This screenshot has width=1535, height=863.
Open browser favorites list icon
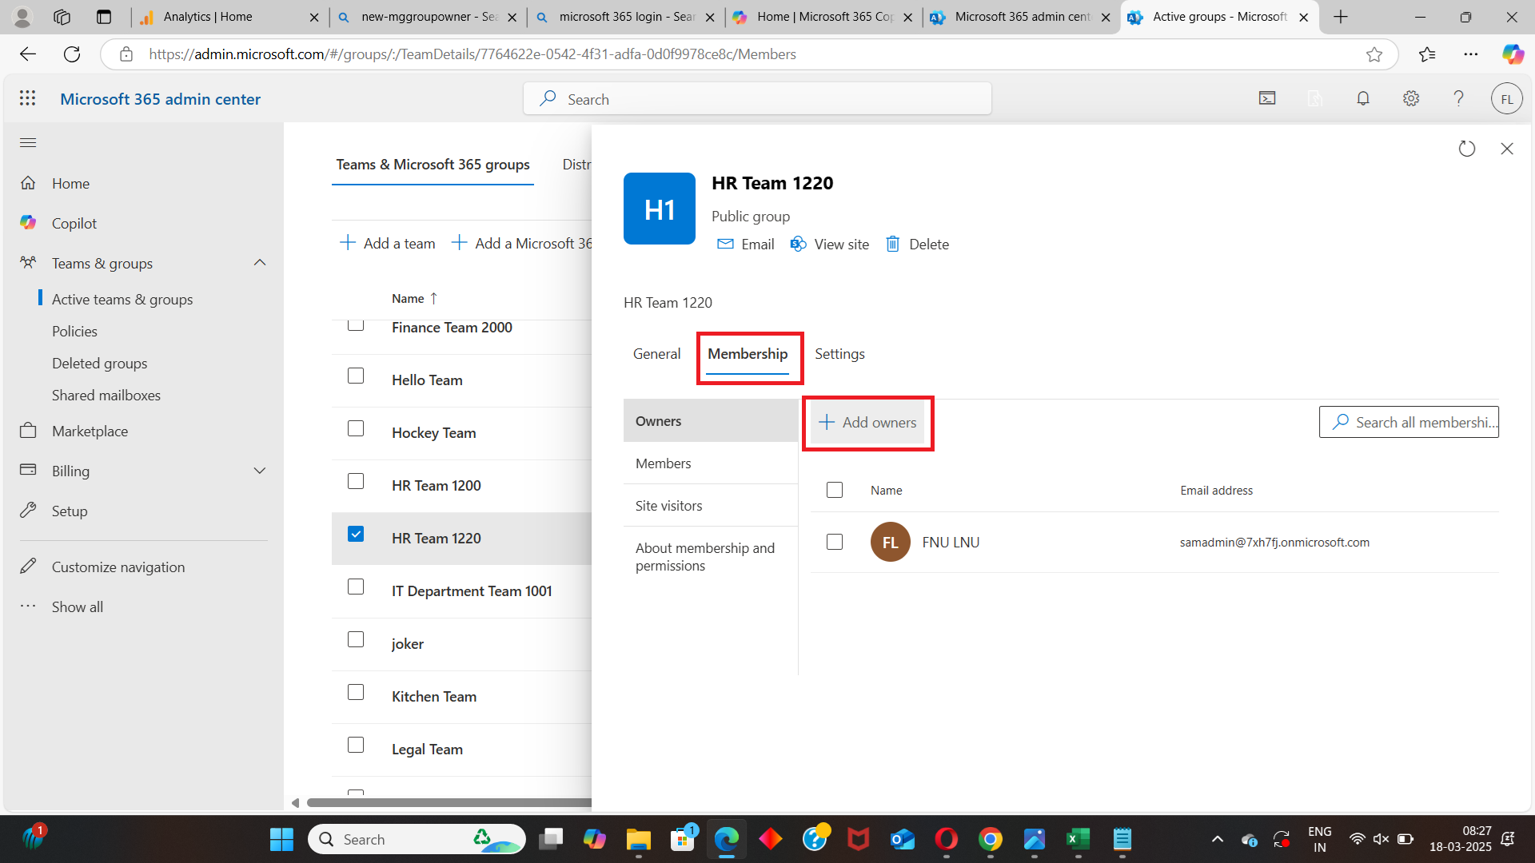click(x=1427, y=54)
